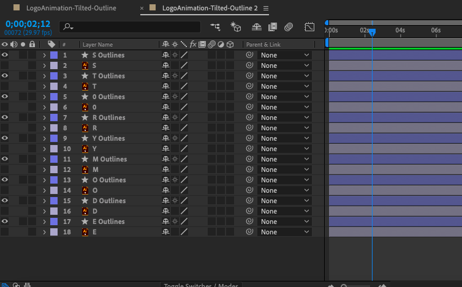Hide the S Outlines layer

coord(5,55)
